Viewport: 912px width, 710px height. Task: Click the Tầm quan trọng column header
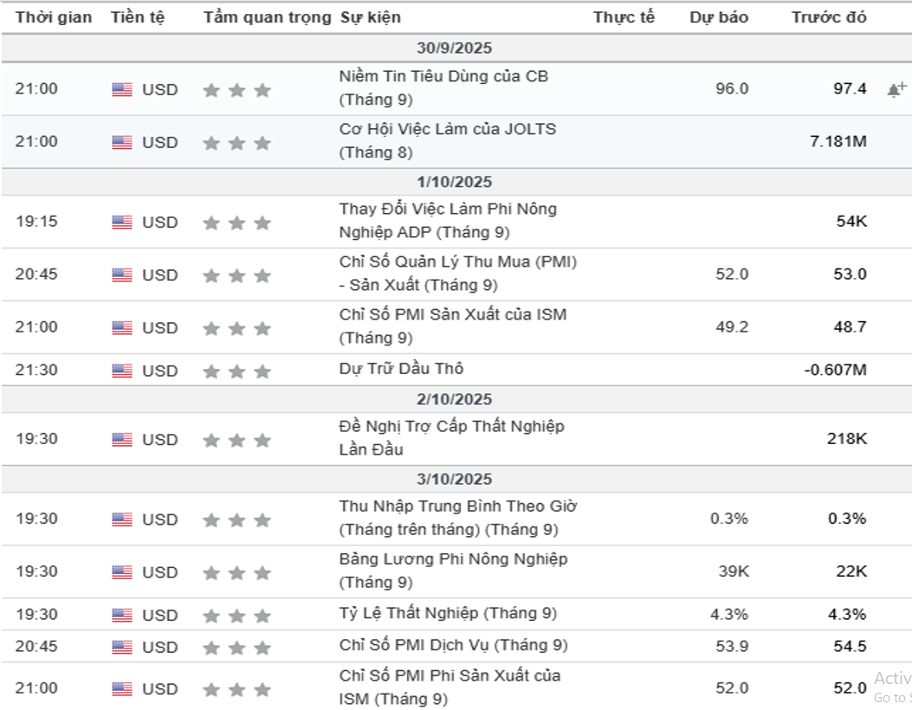pyautogui.click(x=267, y=17)
